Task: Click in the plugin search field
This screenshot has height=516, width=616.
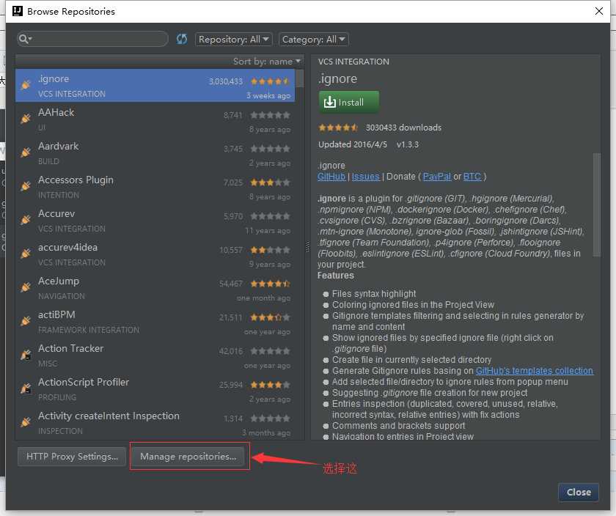Action: click(x=92, y=39)
